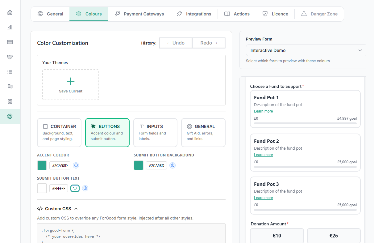
Task: Select the Inputs colour category card
Action: [155, 133]
